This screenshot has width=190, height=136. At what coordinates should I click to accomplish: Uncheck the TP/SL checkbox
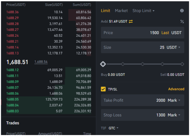click(x=103, y=89)
